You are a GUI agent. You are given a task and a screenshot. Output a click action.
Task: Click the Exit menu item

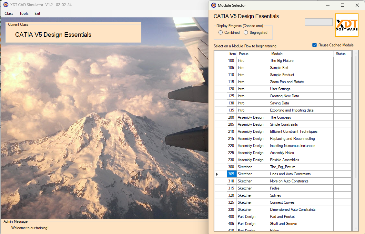37,14
